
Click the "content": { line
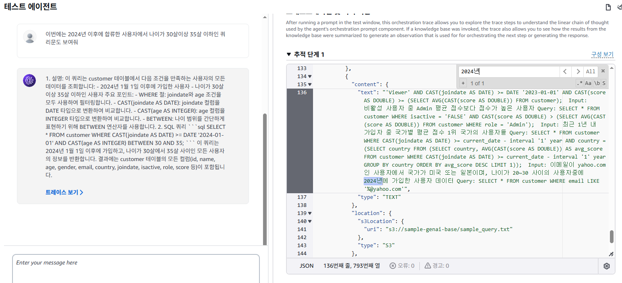coord(370,85)
